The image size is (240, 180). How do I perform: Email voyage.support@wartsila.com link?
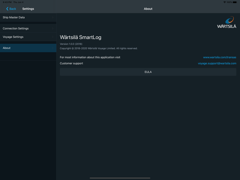pos(217,63)
